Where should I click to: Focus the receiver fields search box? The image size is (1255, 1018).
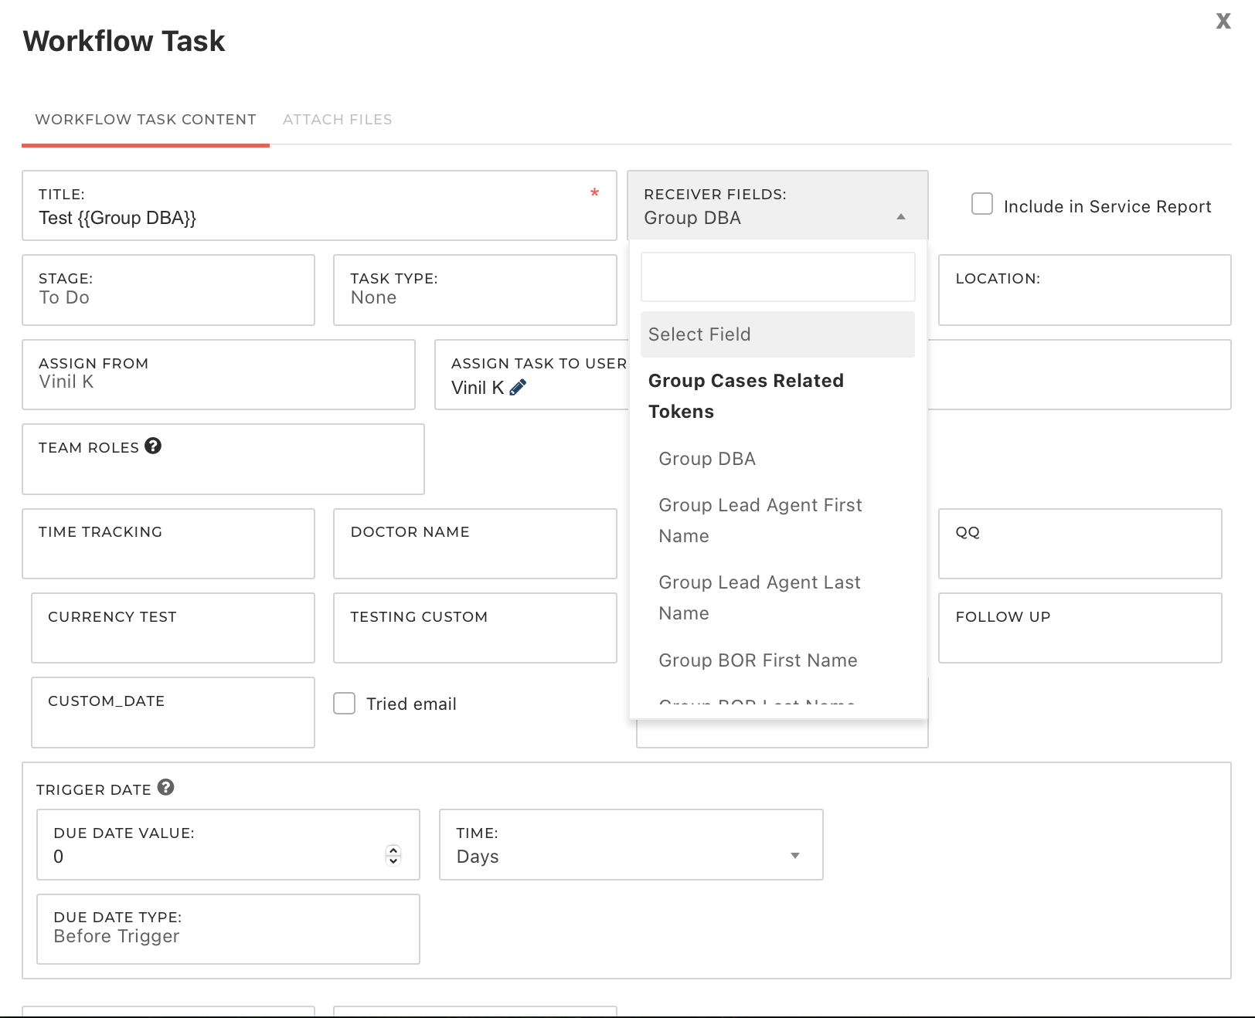pos(777,277)
